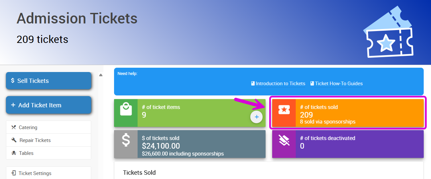The height and width of the screenshot is (179, 431).
Task: Click the orange star ticket sold icon
Action: coord(284,110)
